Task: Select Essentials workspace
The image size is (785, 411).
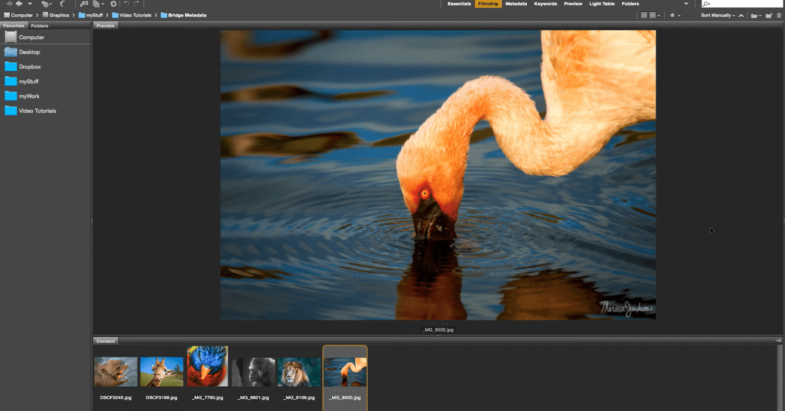Action: (x=459, y=4)
